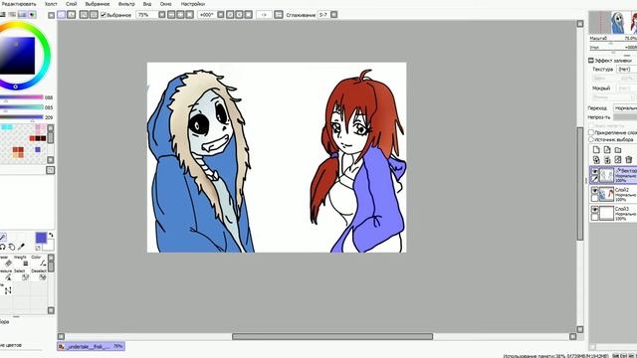Select the Eyedropper tool

(x=21, y=247)
